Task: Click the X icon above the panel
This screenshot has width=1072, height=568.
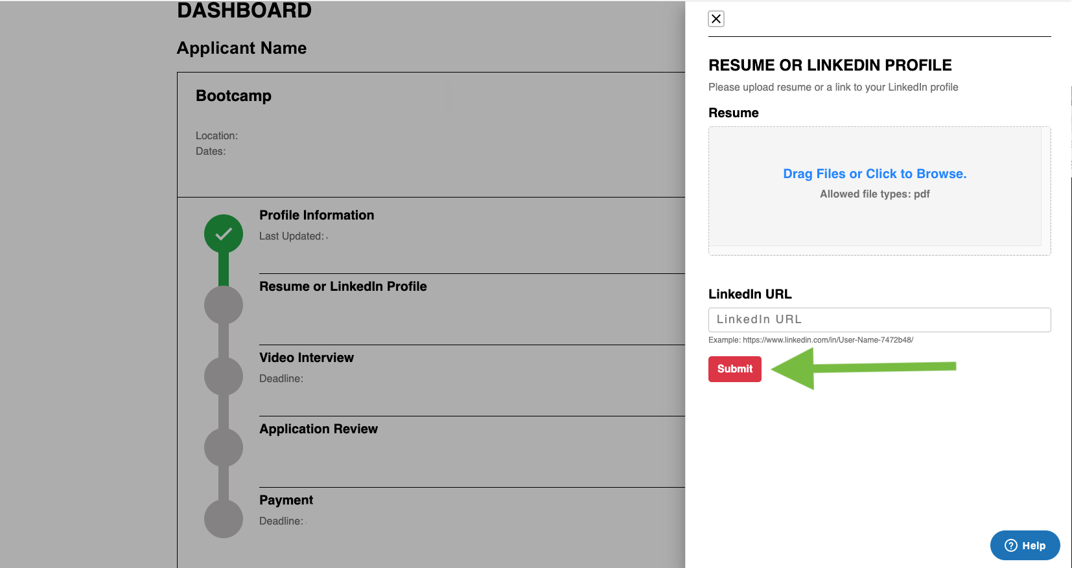Action: (716, 19)
